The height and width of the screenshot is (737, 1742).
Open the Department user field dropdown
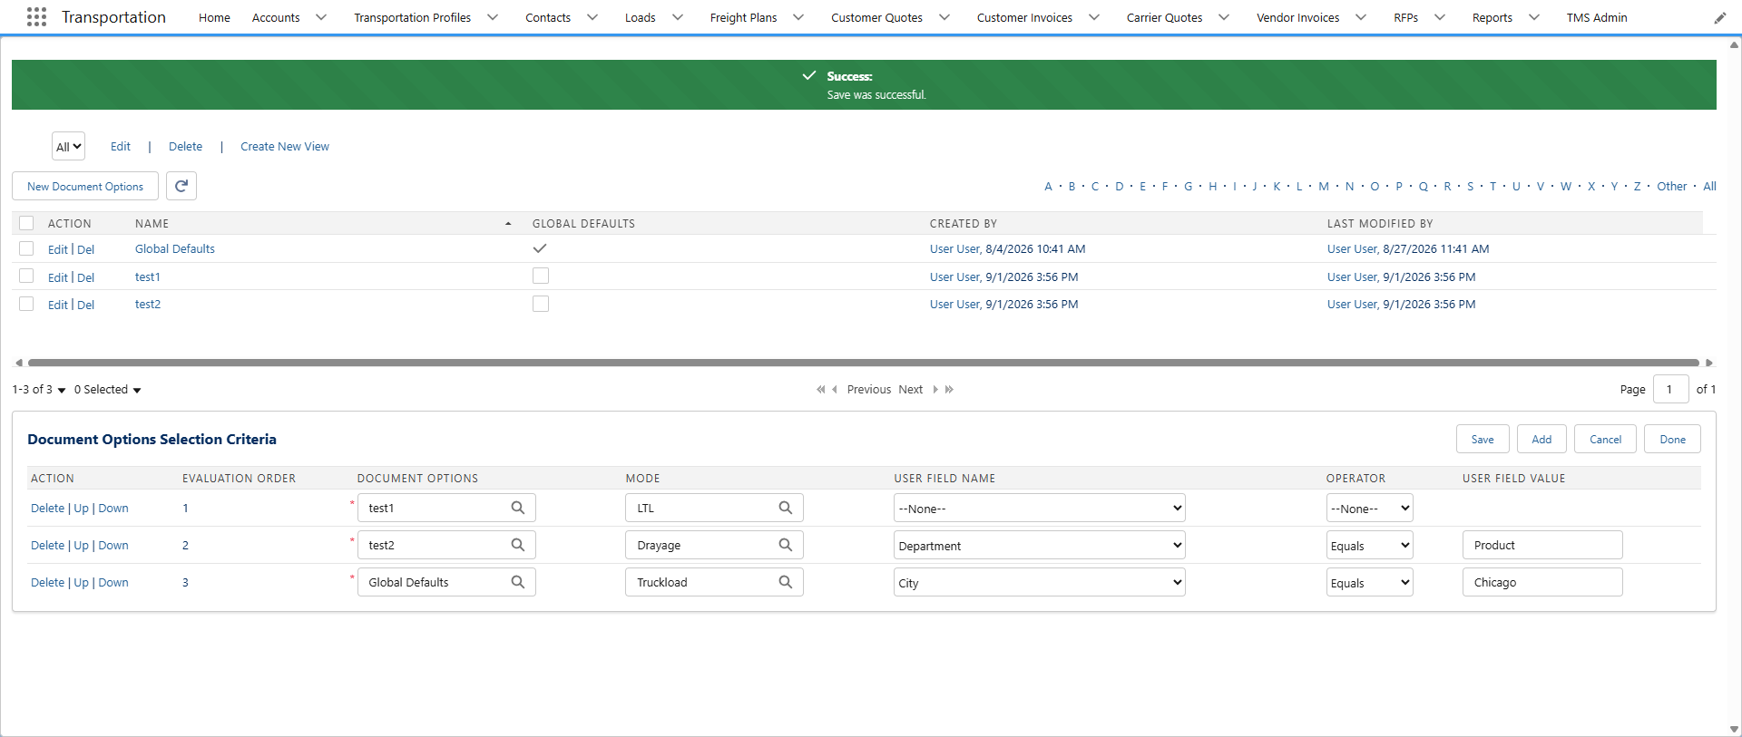click(x=1040, y=546)
